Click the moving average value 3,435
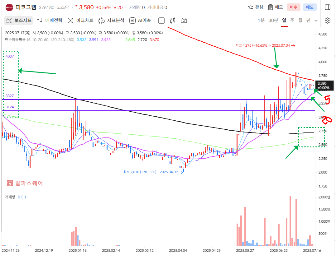This screenshot has height=255, width=336. [106, 40]
